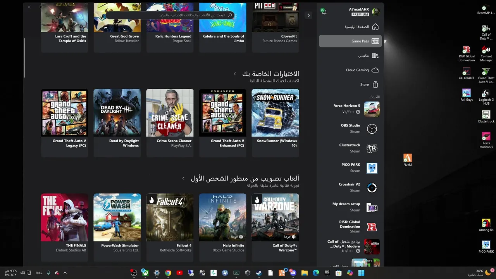Open OBS Studio in recent list
The height and width of the screenshot is (279, 496).
[350, 129]
